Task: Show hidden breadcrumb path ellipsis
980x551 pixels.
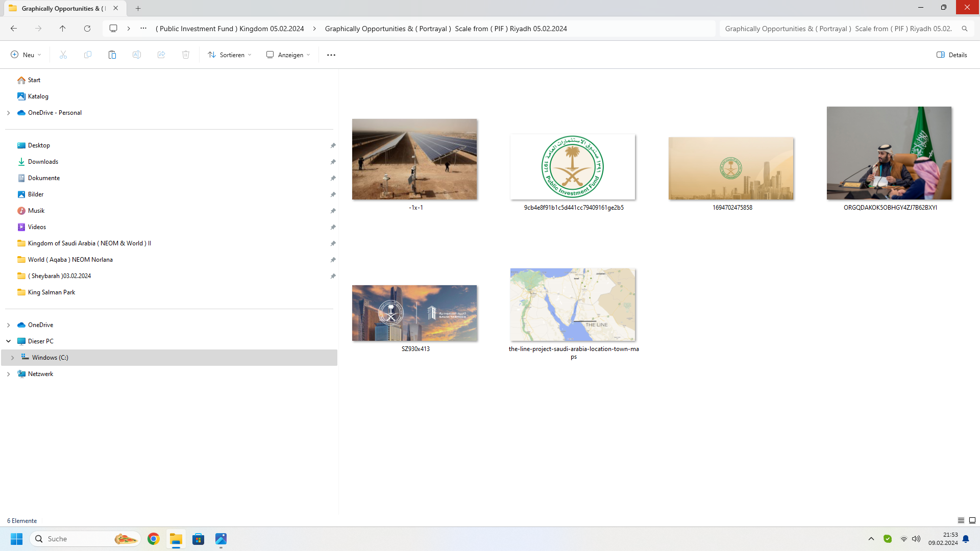Action: [143, 29]
